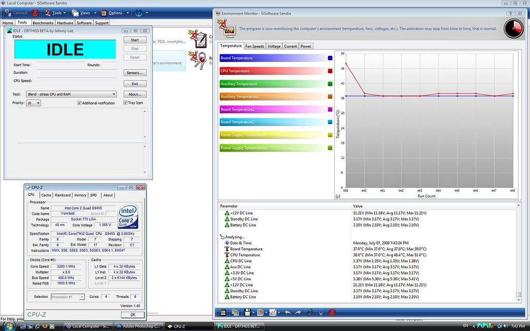Switch to Mainboard tab in CPU-Z
530x331 pixels.
63,195
